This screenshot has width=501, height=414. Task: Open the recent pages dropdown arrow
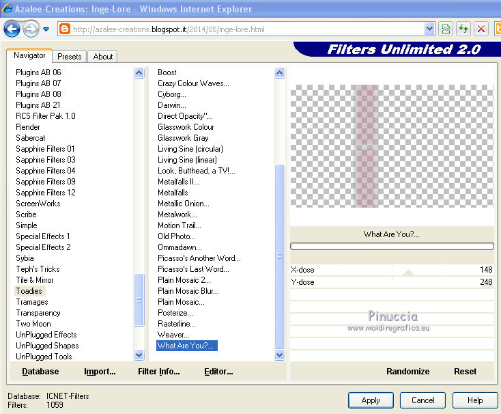point(46,29)
